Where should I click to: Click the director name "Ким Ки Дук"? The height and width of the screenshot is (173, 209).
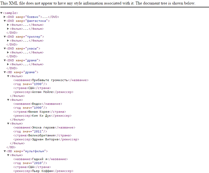tap(41, 116)
